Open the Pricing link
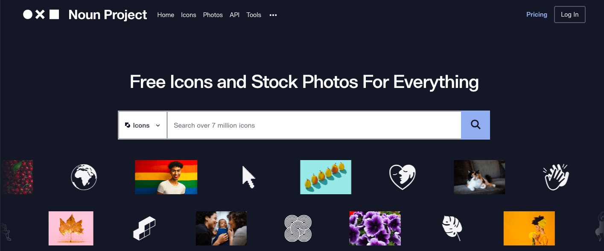 pyautogui.click(x=537, y=15)
